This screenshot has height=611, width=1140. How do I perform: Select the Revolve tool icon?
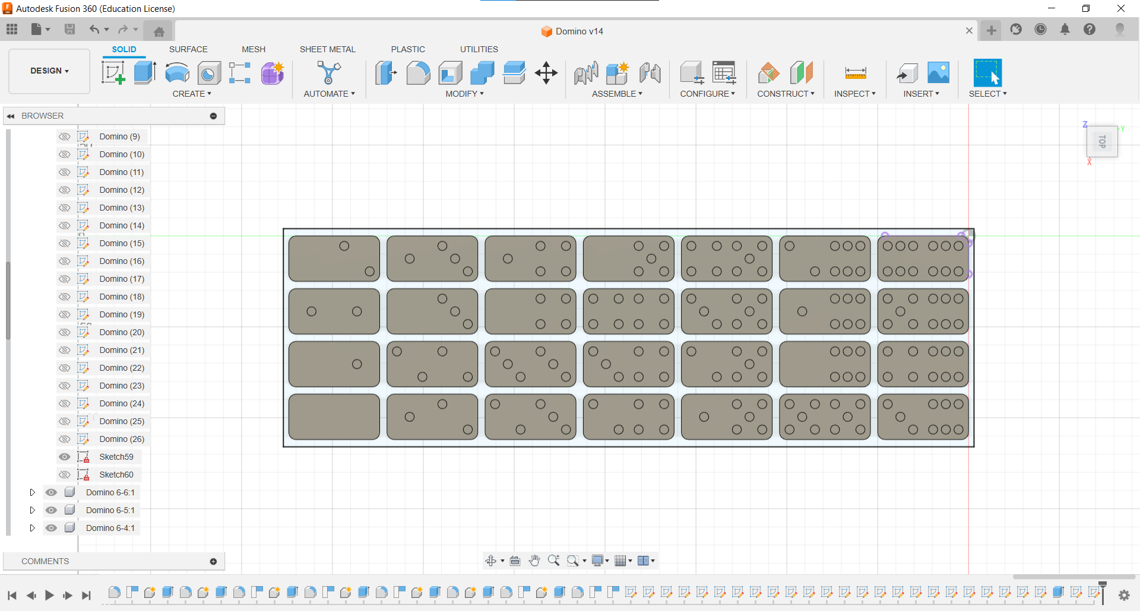coord(177,73)
